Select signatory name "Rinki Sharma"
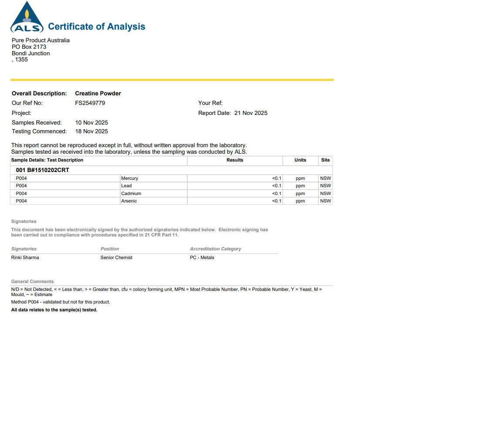Screen dimensions: 498x442 (x=25, y=257)
